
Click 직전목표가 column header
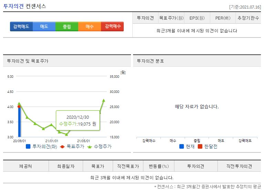click(x=128, y=166)
